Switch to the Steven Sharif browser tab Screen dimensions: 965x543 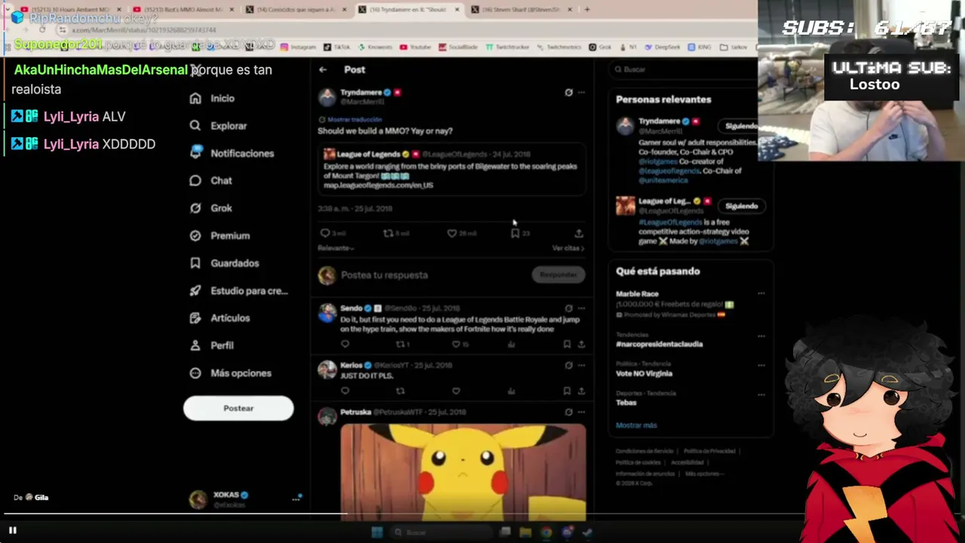526,10
